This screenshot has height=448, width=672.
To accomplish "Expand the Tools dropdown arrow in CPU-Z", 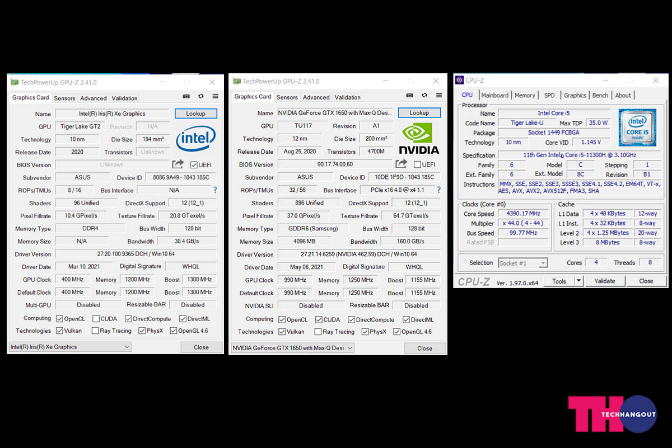I will pos(579,281).
